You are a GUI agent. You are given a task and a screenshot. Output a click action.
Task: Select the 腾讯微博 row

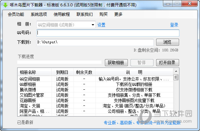coord(95,90)
